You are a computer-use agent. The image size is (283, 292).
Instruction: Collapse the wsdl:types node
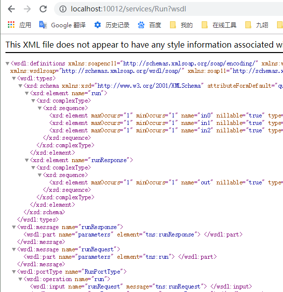(14, 79)
